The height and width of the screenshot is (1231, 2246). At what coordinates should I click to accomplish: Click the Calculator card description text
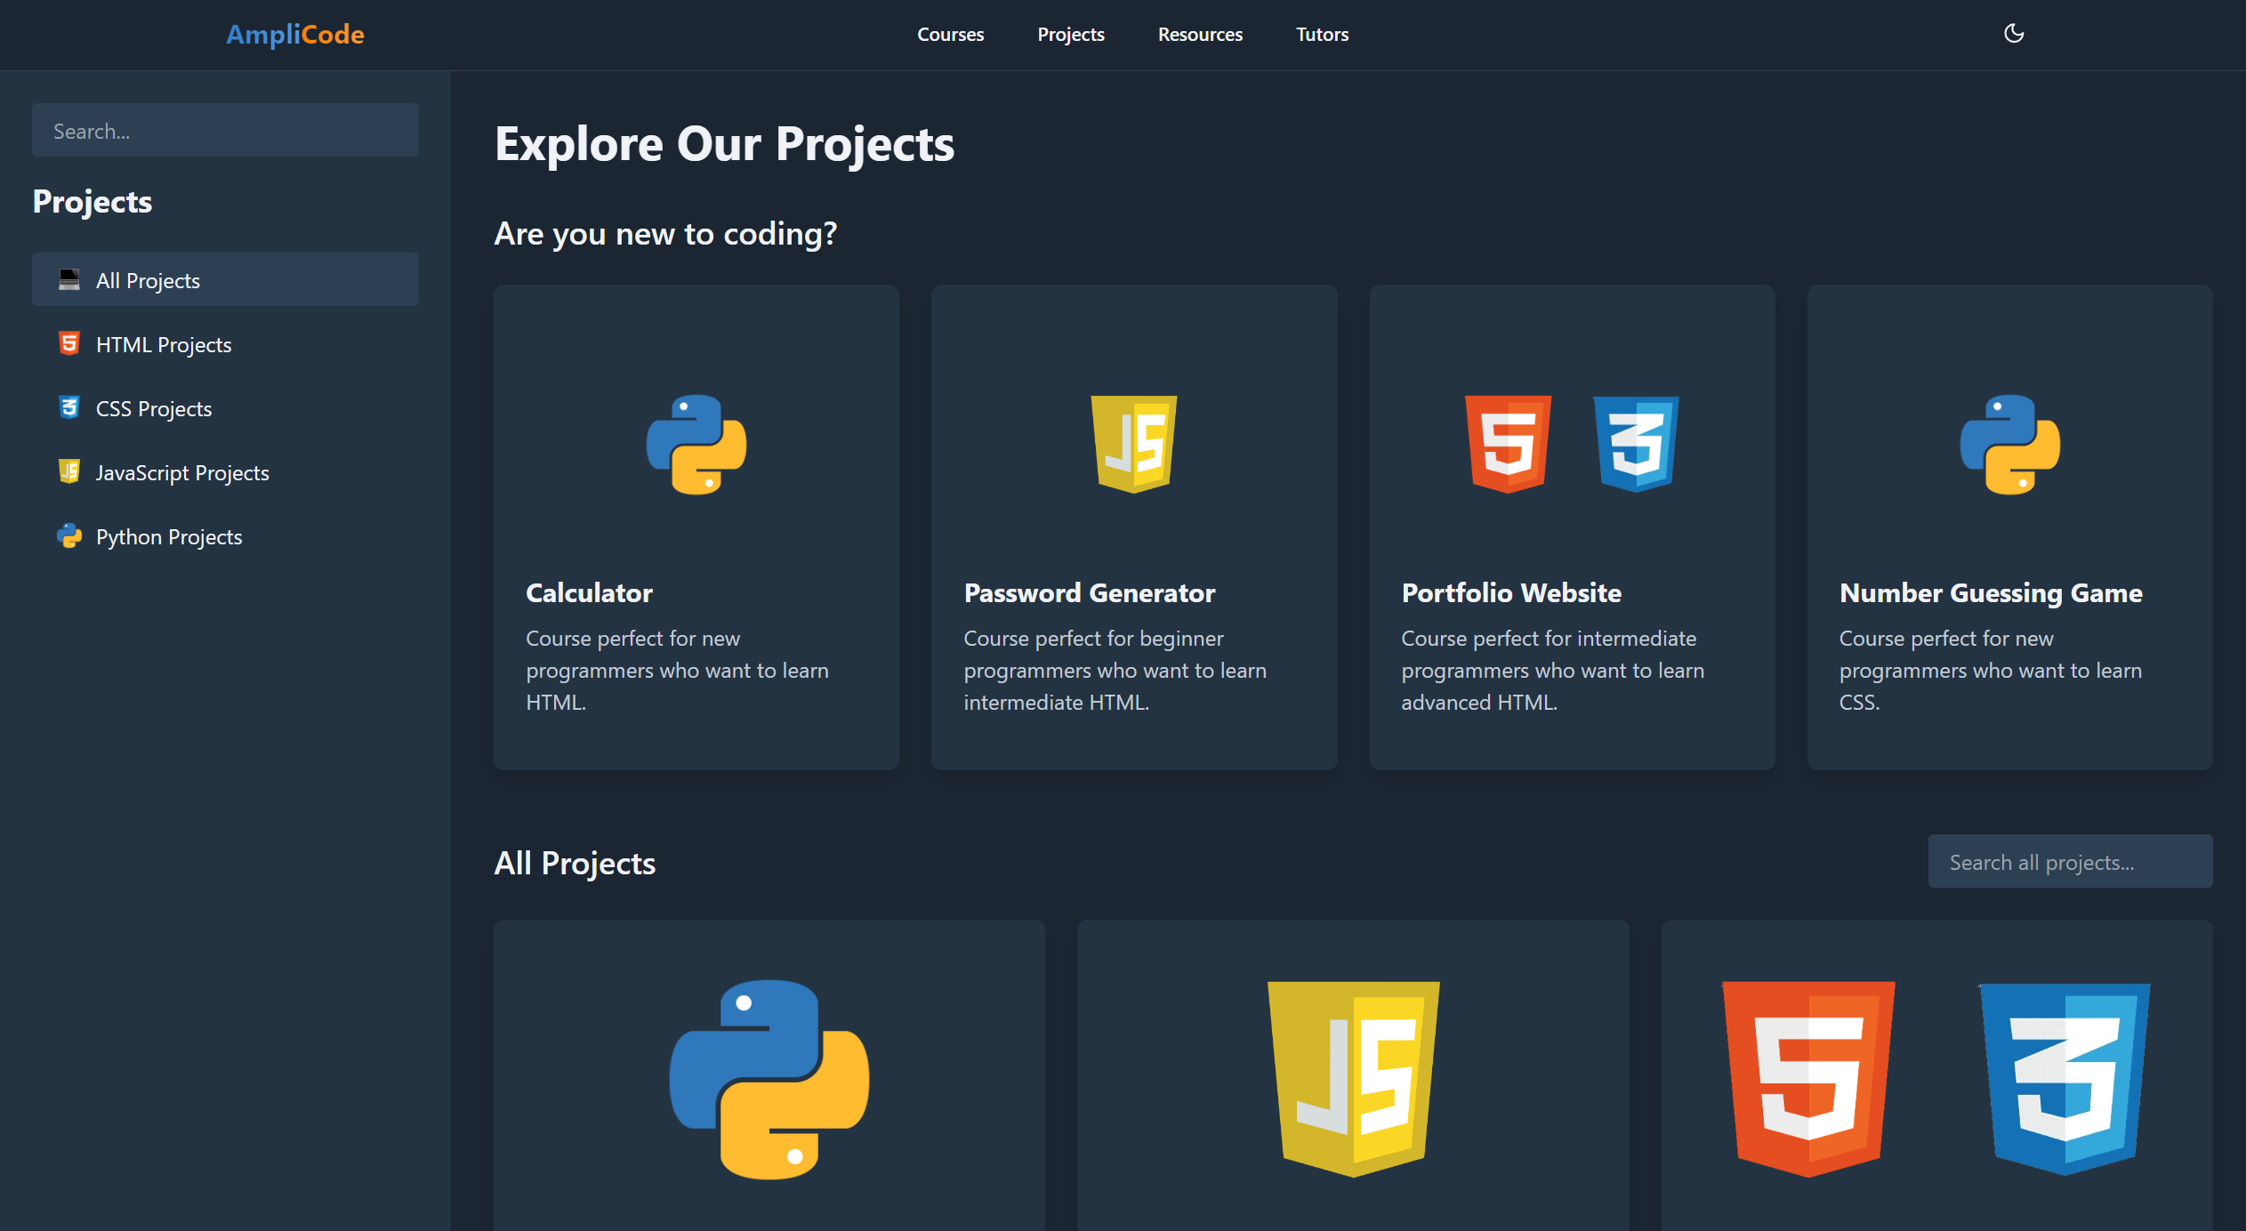pos(678,670)
